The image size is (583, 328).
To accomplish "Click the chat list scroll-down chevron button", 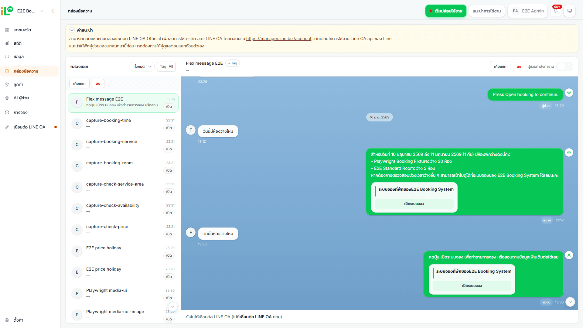I will click(172, 307).
